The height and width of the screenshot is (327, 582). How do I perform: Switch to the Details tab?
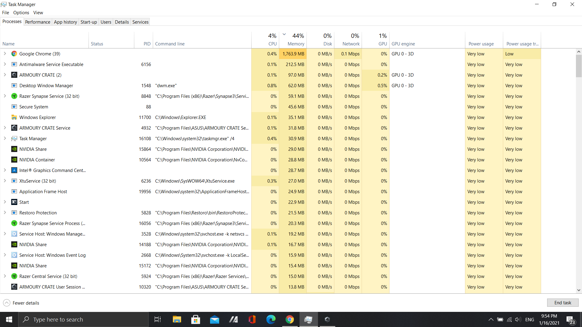click(x=122, y=22)
